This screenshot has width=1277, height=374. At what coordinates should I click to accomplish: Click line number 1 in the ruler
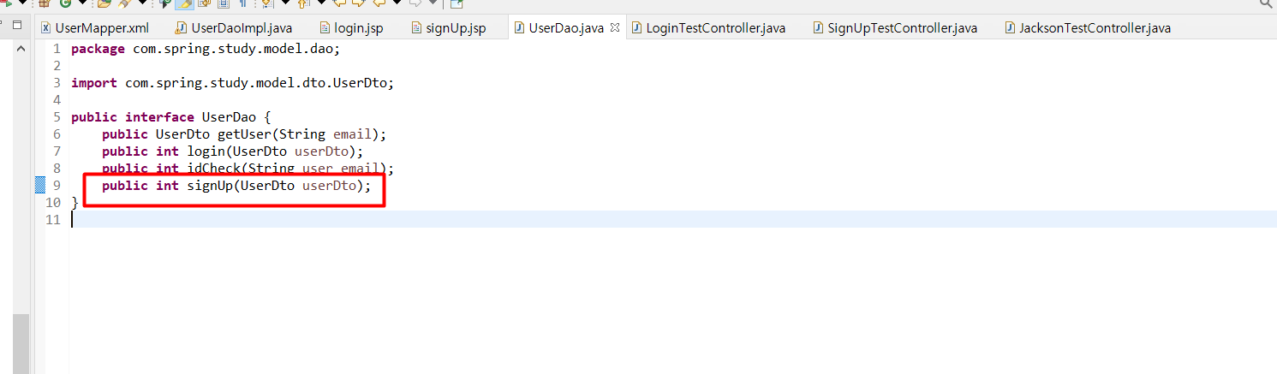click(57, 49)
